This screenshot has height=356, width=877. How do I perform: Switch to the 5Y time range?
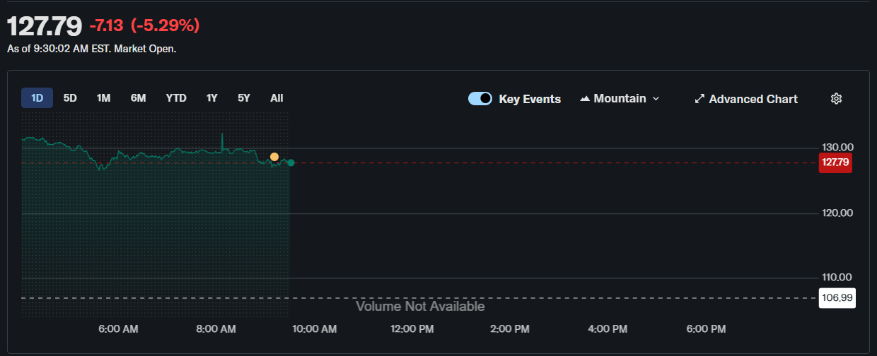244,98
